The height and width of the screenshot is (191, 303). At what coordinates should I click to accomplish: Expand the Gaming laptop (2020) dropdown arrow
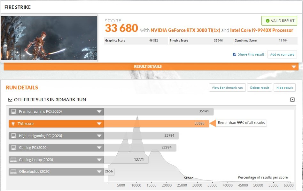coord(99,160)
